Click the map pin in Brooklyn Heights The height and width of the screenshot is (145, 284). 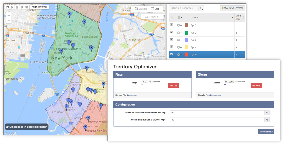tap(73, 90)
